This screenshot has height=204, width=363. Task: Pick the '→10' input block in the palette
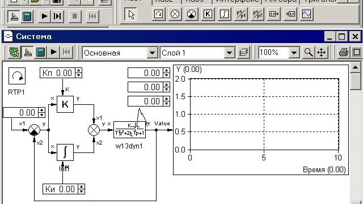tap(290, 14)
